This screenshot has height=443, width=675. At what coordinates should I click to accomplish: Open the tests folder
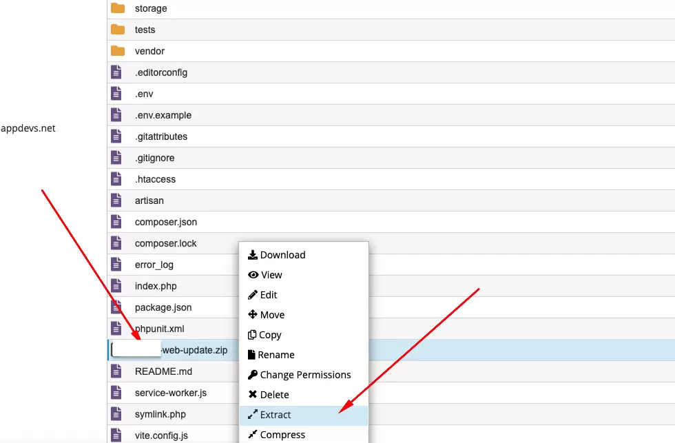coord(145,30)
